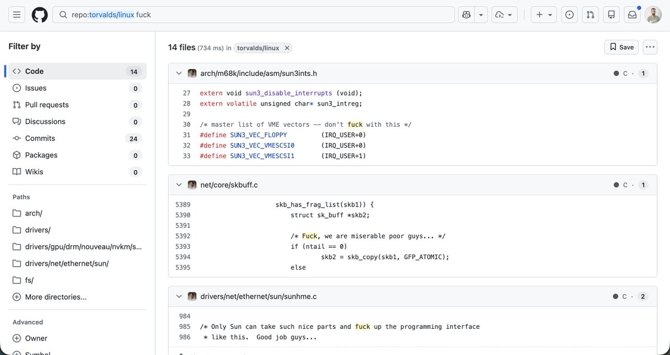Image resolution: width=670 pixels, height=355 pixels.
Task: Open repositories icon in header
Action: pyautogui.click(x=611, y=15)
